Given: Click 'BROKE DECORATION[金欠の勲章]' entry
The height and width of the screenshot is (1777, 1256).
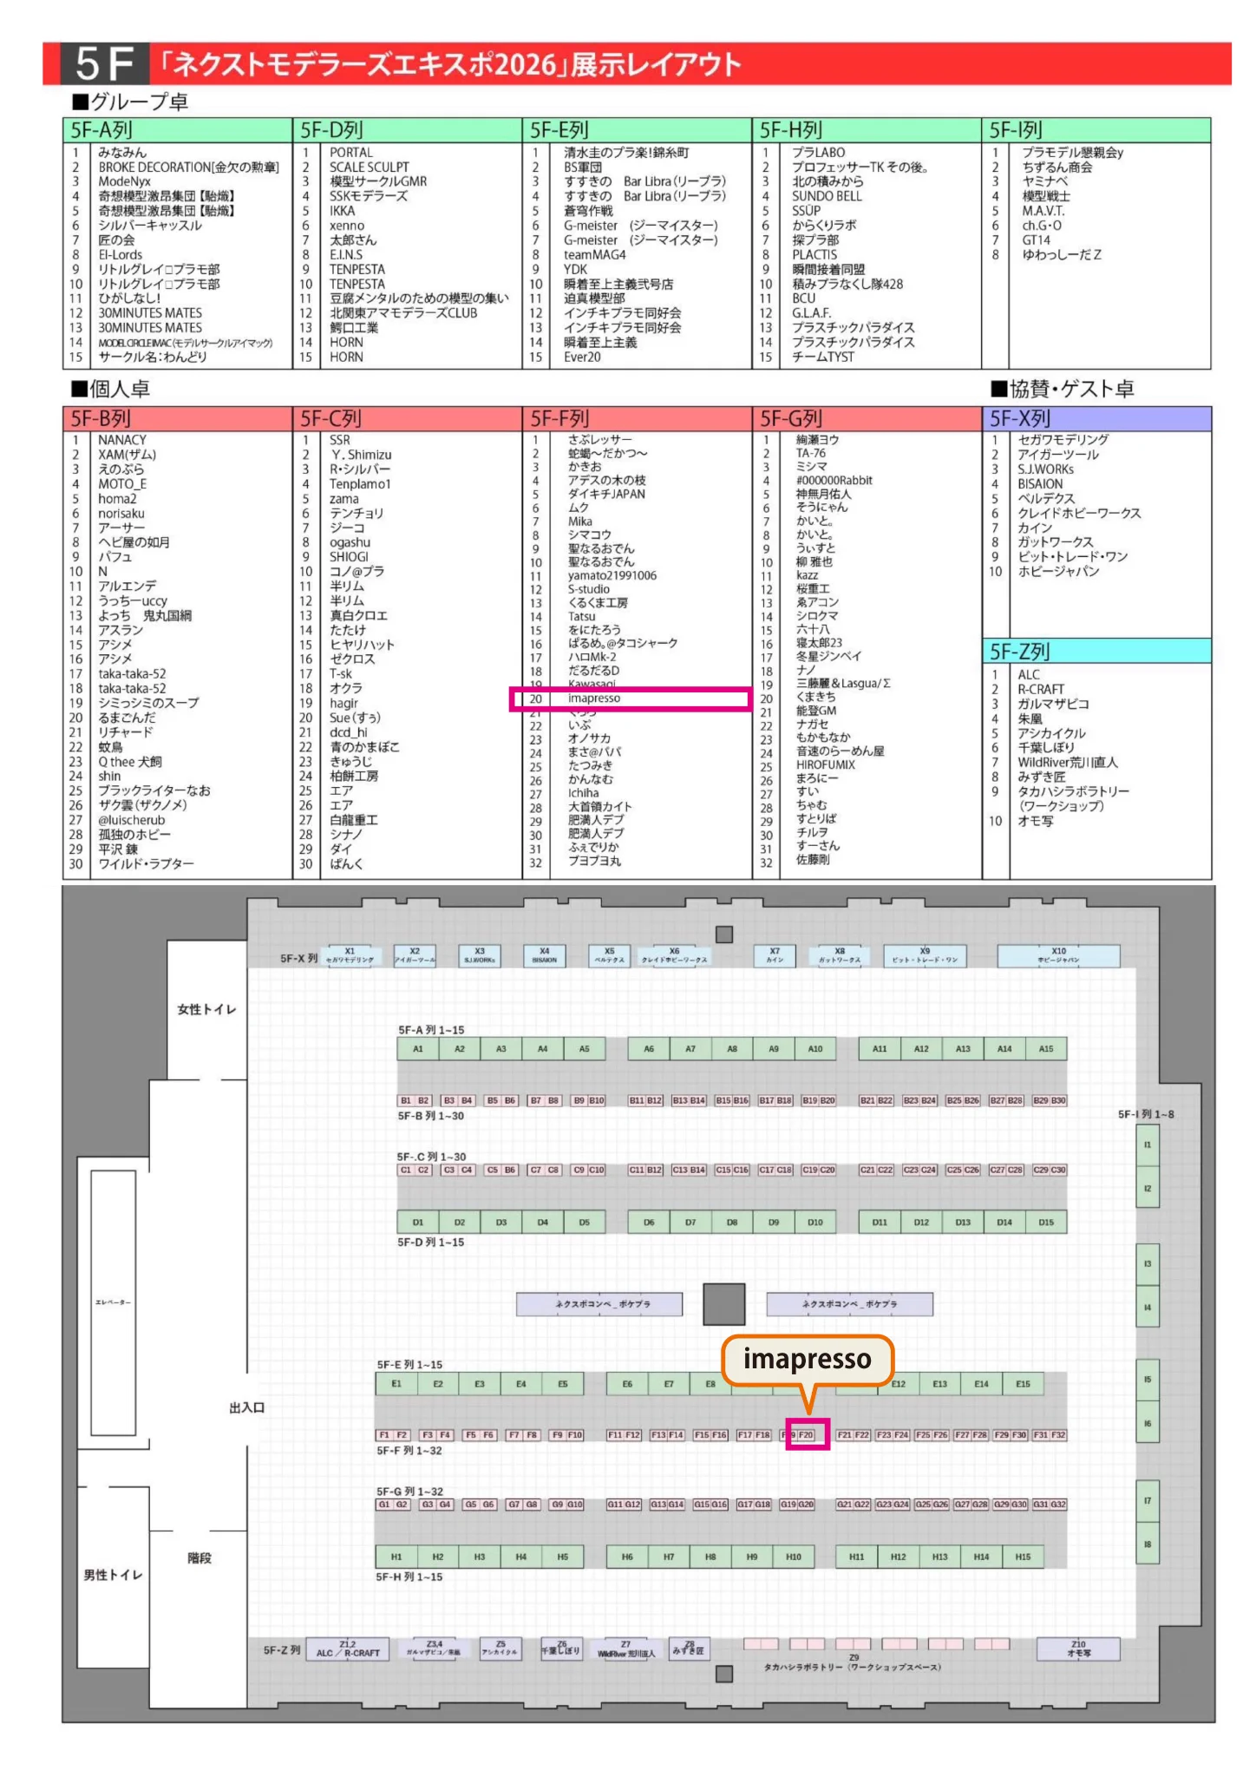Looking at the screenshot, I should point(188,167).
